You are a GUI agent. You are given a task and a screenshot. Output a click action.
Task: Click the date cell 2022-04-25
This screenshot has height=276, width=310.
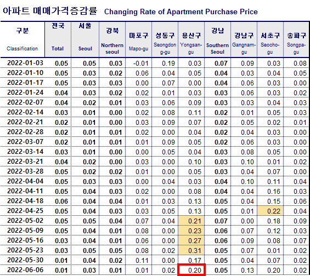point(25,211)
